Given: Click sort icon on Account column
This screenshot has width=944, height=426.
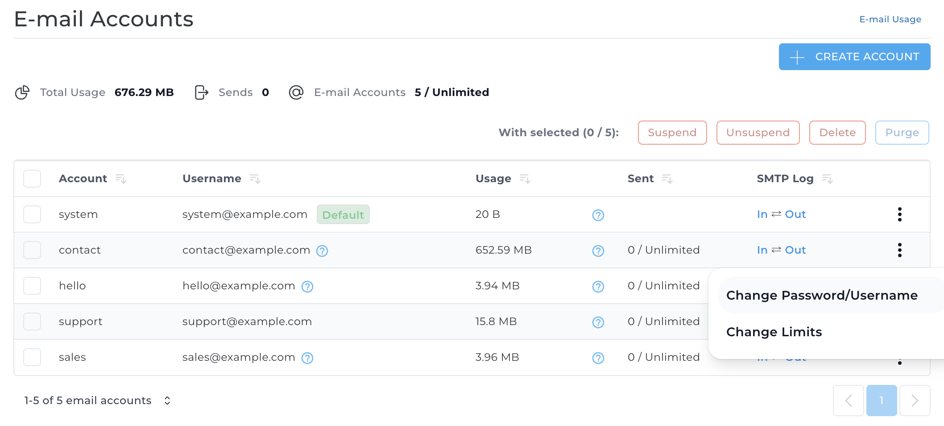Looking at the screenshot, I should [x=121, y=179].
